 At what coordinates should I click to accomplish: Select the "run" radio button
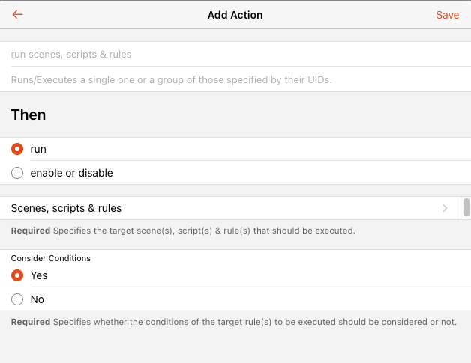tap(17, 149)
